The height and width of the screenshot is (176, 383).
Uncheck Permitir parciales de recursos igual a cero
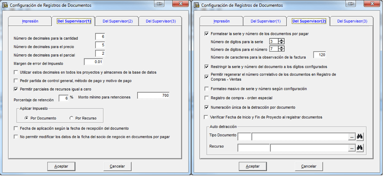tap(16, 89)
